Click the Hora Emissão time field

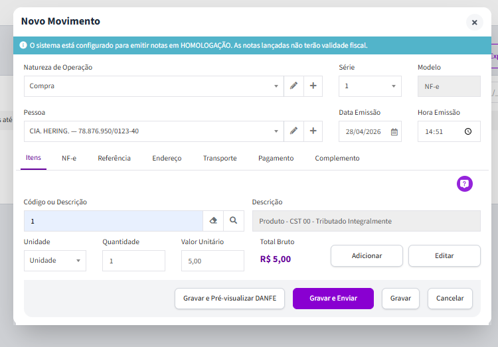click(449, 131)
